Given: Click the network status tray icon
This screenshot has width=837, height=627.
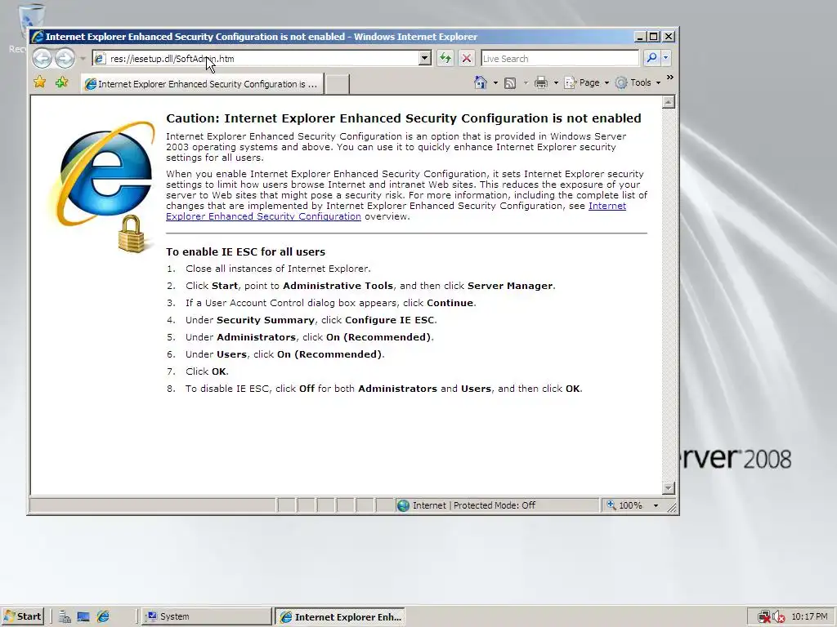Looking at the screenshot, I should coord(764,617).
